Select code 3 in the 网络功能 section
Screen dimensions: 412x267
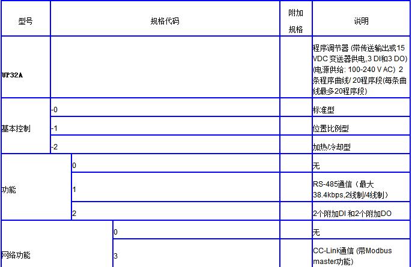(x=196, y=253)
